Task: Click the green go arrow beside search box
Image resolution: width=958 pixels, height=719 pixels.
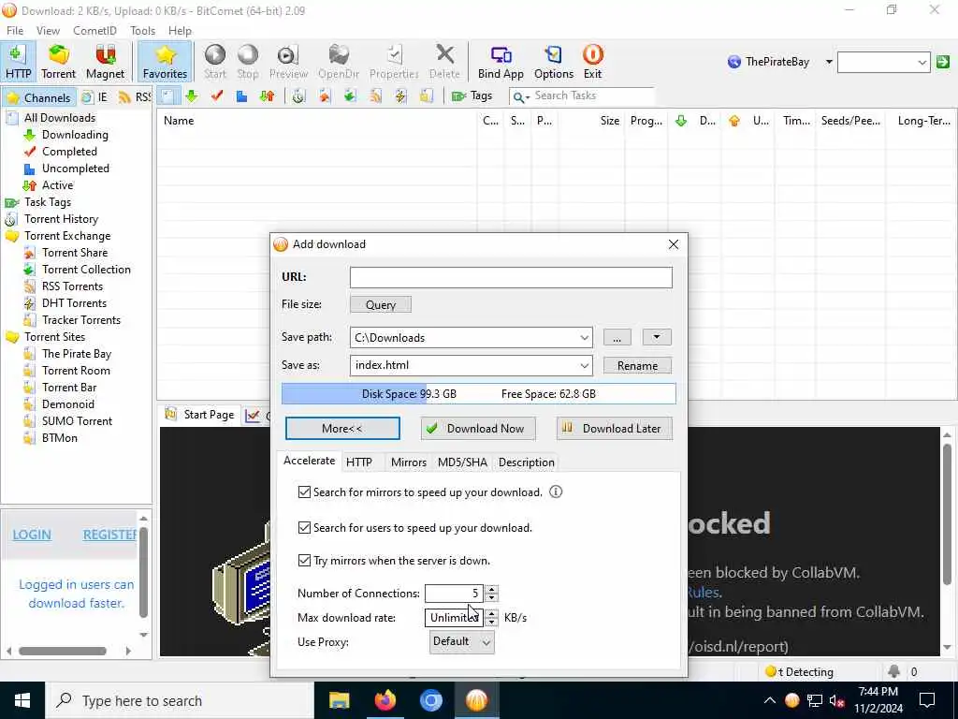Action: tap(943, 62)
